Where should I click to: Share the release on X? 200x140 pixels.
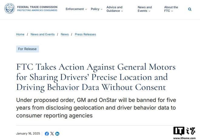(x=52, y=134)
